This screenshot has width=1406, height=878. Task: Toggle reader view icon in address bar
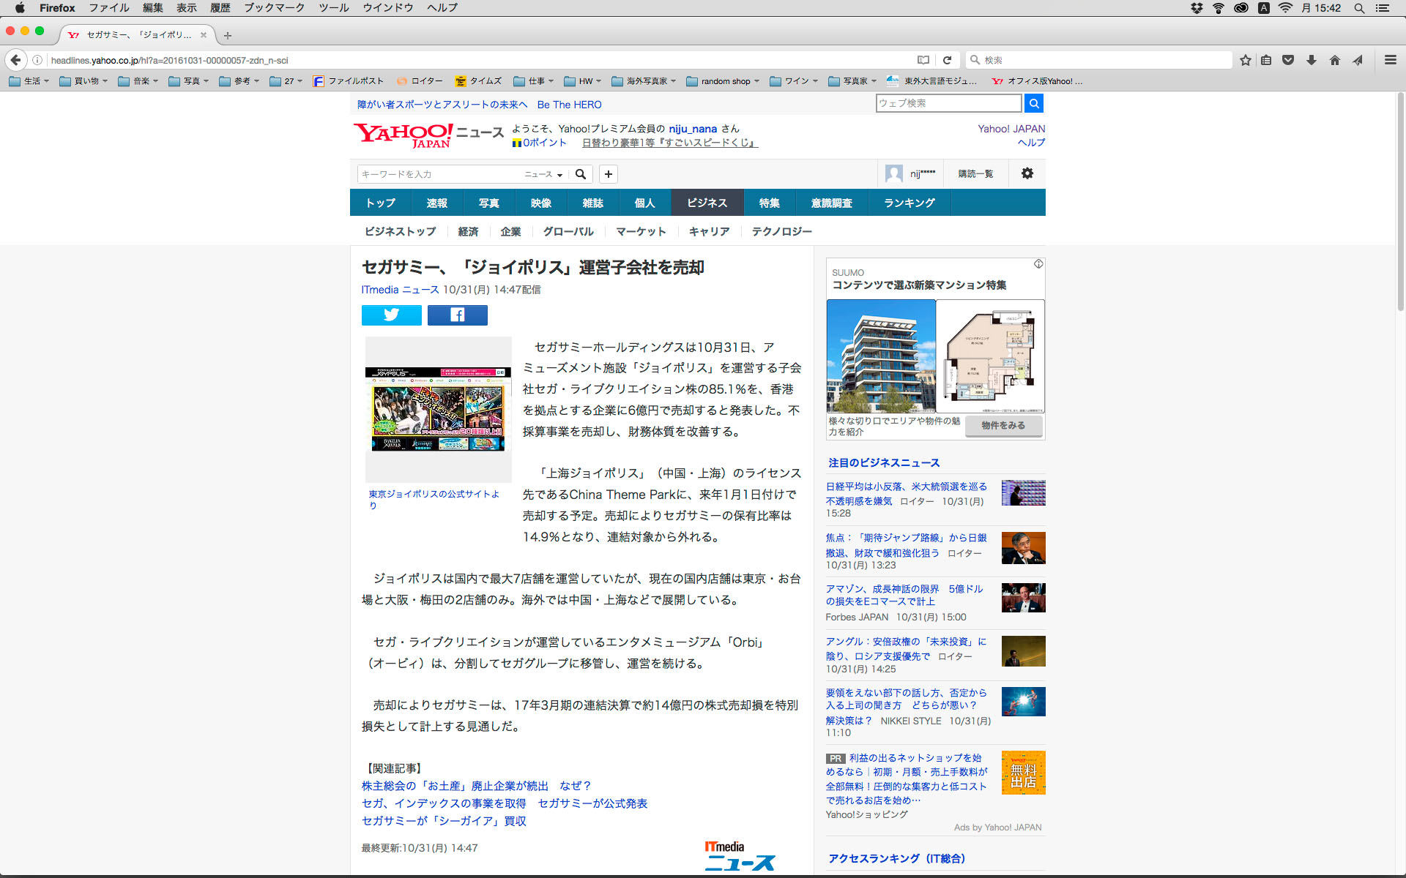tap(923, 60)
